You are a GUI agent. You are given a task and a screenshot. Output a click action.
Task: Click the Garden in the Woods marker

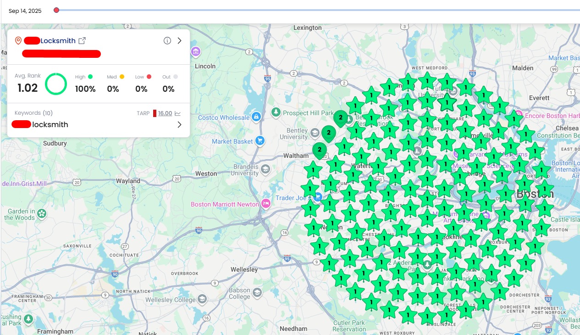click(x=42, y=214)
